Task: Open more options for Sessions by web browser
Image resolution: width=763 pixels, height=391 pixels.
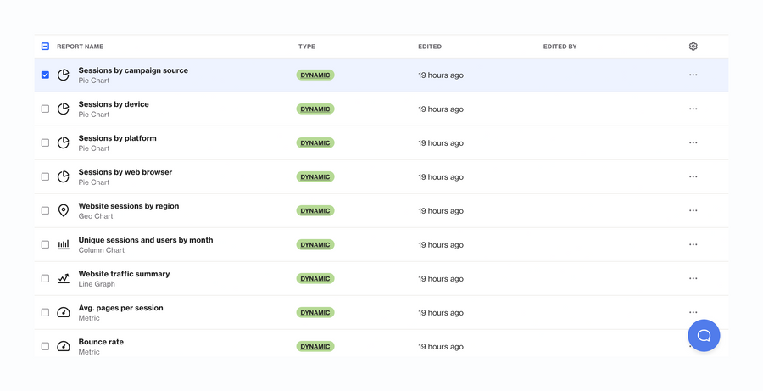Action: point(693,176)
